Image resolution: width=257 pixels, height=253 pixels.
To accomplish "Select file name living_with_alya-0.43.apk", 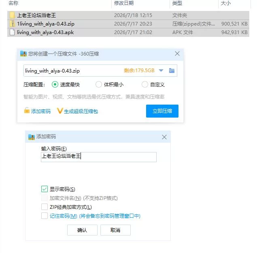I will click(x=45, y=32).
